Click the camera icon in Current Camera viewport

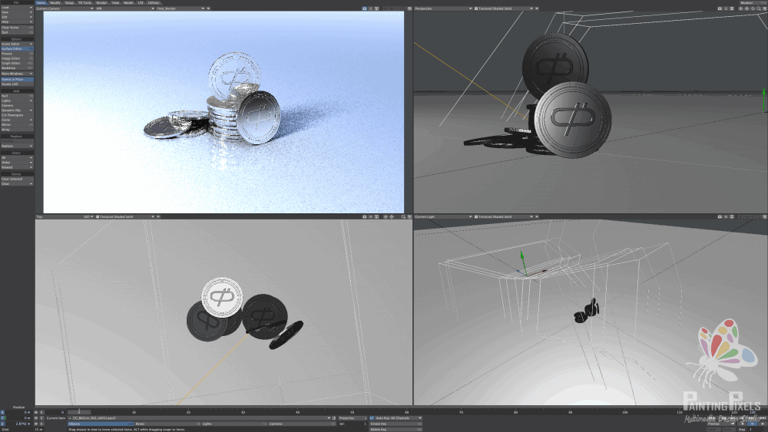click(x=365, y=8)
